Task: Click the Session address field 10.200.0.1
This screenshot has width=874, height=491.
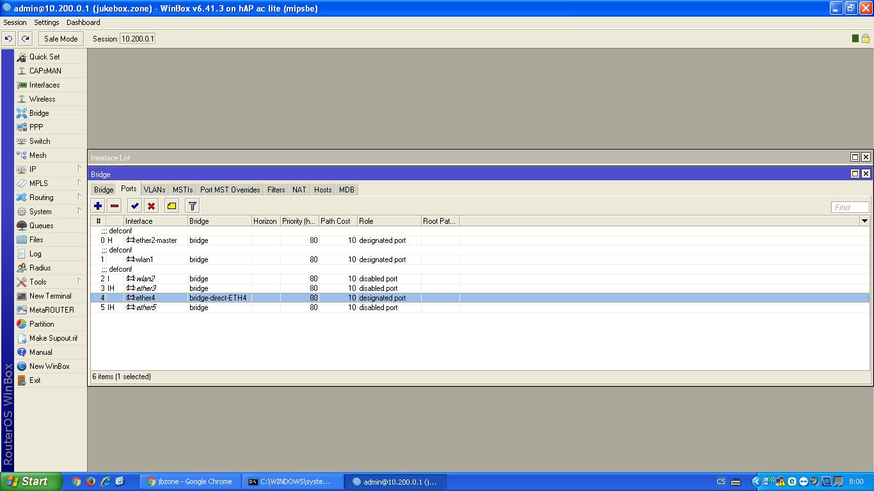Action: [x=138, y=38]
